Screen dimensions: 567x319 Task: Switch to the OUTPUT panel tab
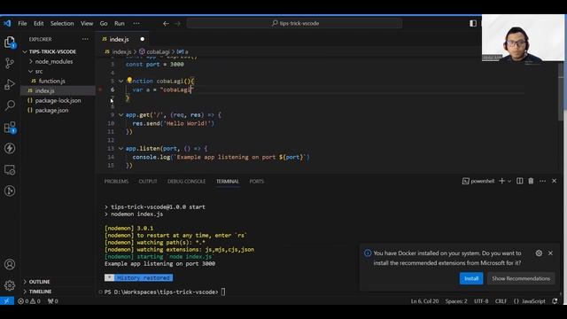[148, 181]
